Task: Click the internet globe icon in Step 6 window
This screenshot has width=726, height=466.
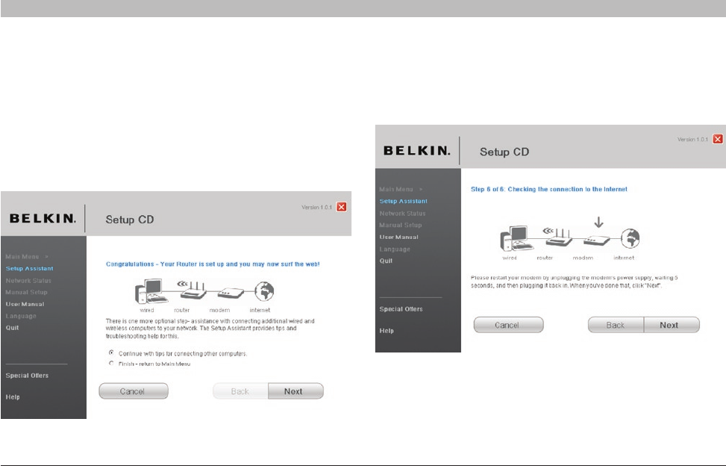Action: (x=630, y=238)
